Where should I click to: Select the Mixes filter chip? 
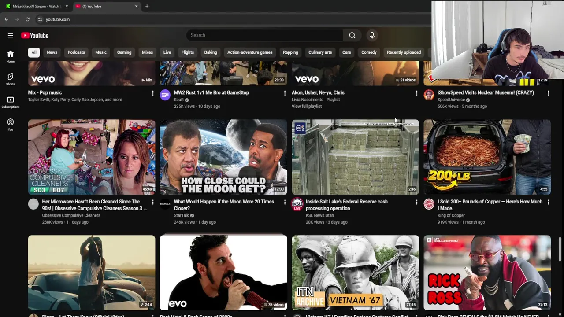click(x=147, y=52)
